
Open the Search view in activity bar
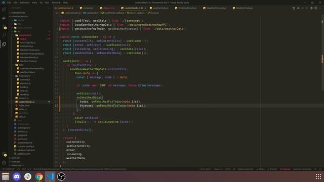4,35
